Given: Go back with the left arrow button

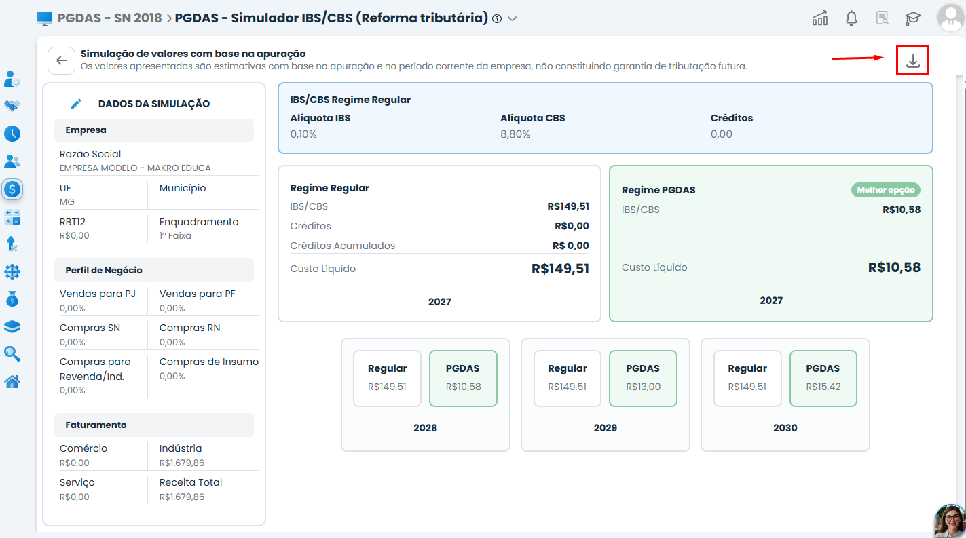Looking at the screenshot, I should point(61,60).
